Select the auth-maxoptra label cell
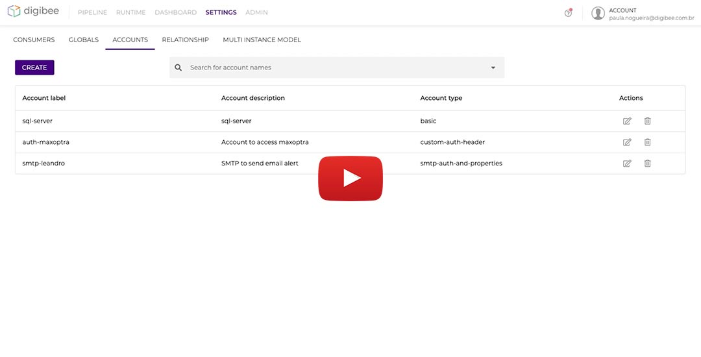The height and width of the screenshot is (357, 701). 45,142
